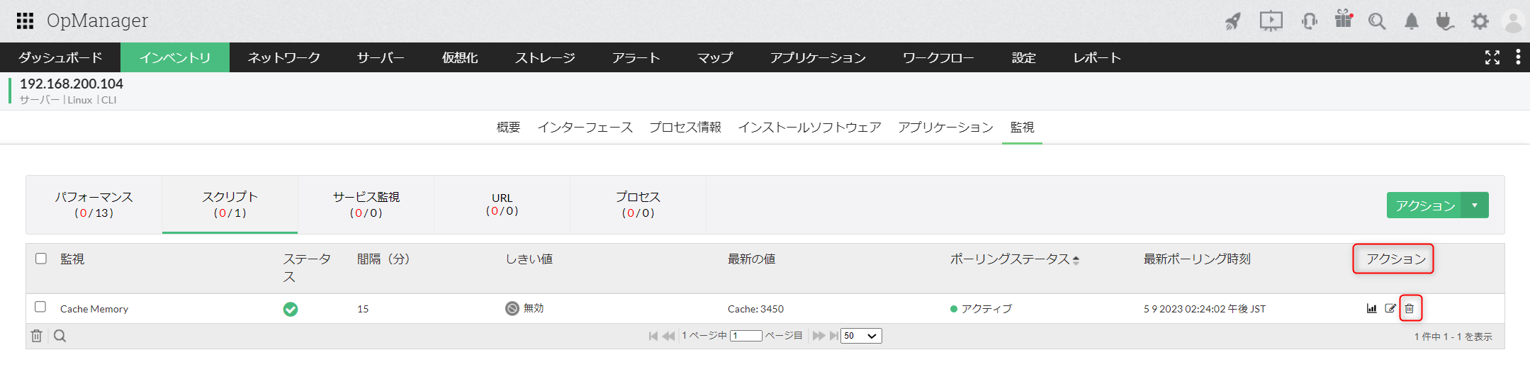Click the rocket quick-start icon
This screenshot has height=384, width=1530.
tap(1233, 21)
